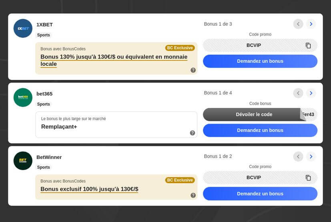Open help icon on bet365 Remplaçant+ bonus
The width and height of the screenshot is (331, 222).
(193, 133)
